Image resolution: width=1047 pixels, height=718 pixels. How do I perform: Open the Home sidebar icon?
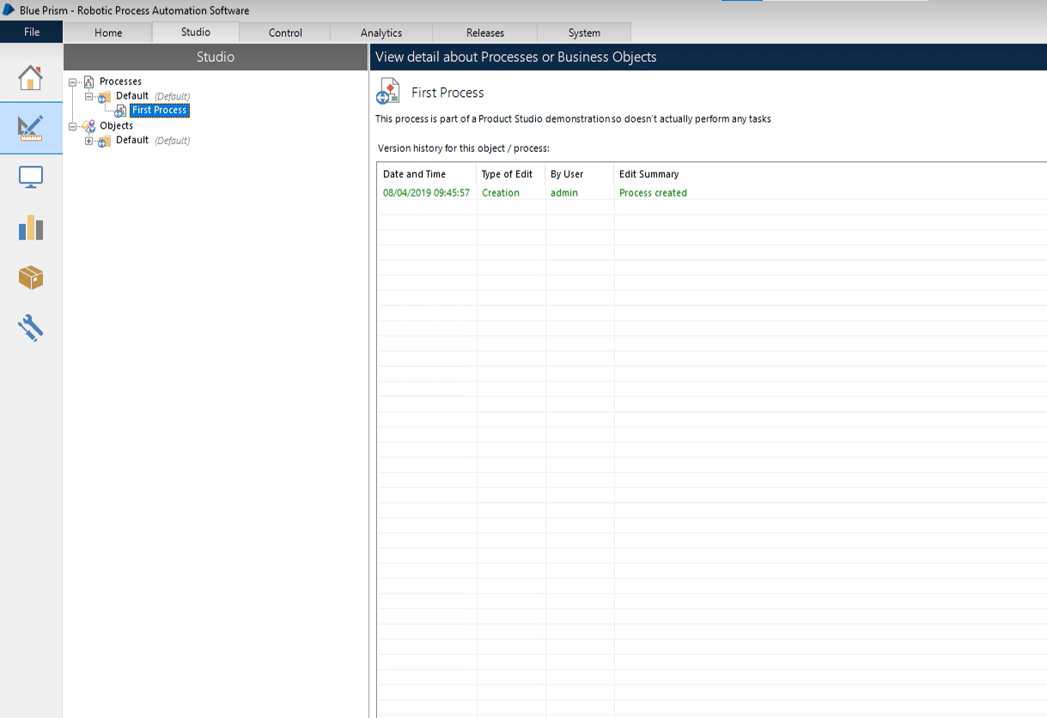click(x=31, y=77)
